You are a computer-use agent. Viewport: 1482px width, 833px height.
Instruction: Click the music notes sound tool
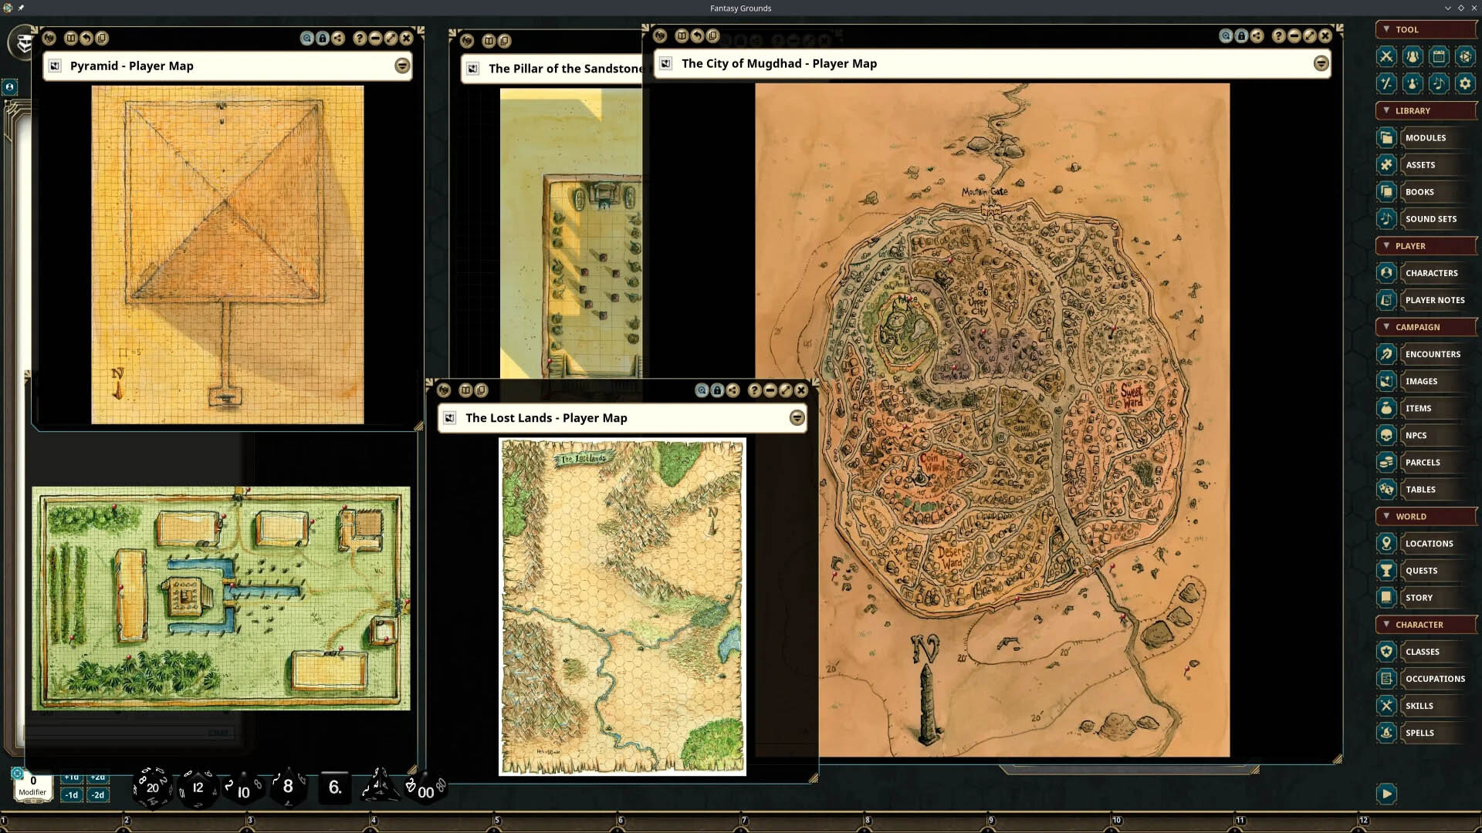coord(1439,83)
